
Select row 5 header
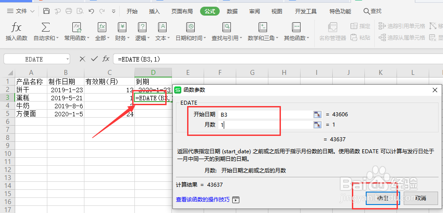7,114
